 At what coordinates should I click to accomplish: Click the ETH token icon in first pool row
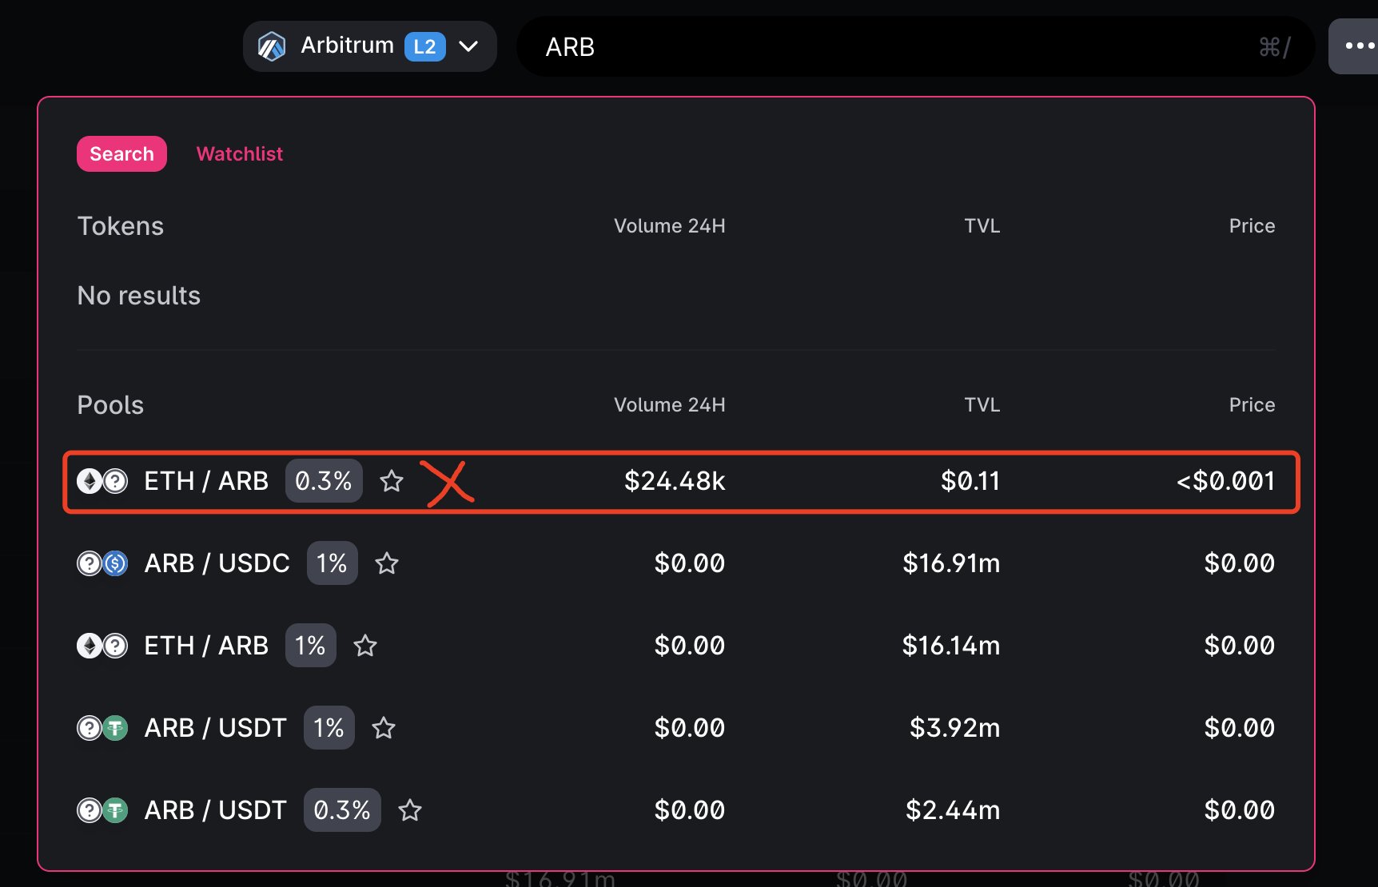click(x=90, y=481)
